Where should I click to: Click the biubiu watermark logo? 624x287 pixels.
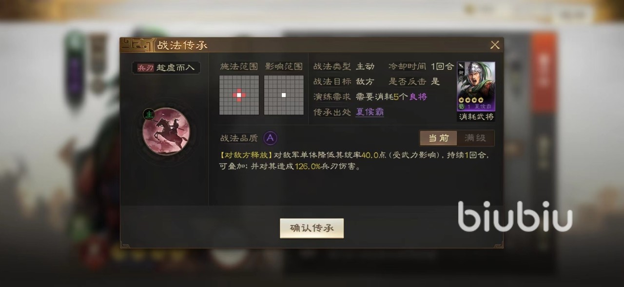(515, 216)
